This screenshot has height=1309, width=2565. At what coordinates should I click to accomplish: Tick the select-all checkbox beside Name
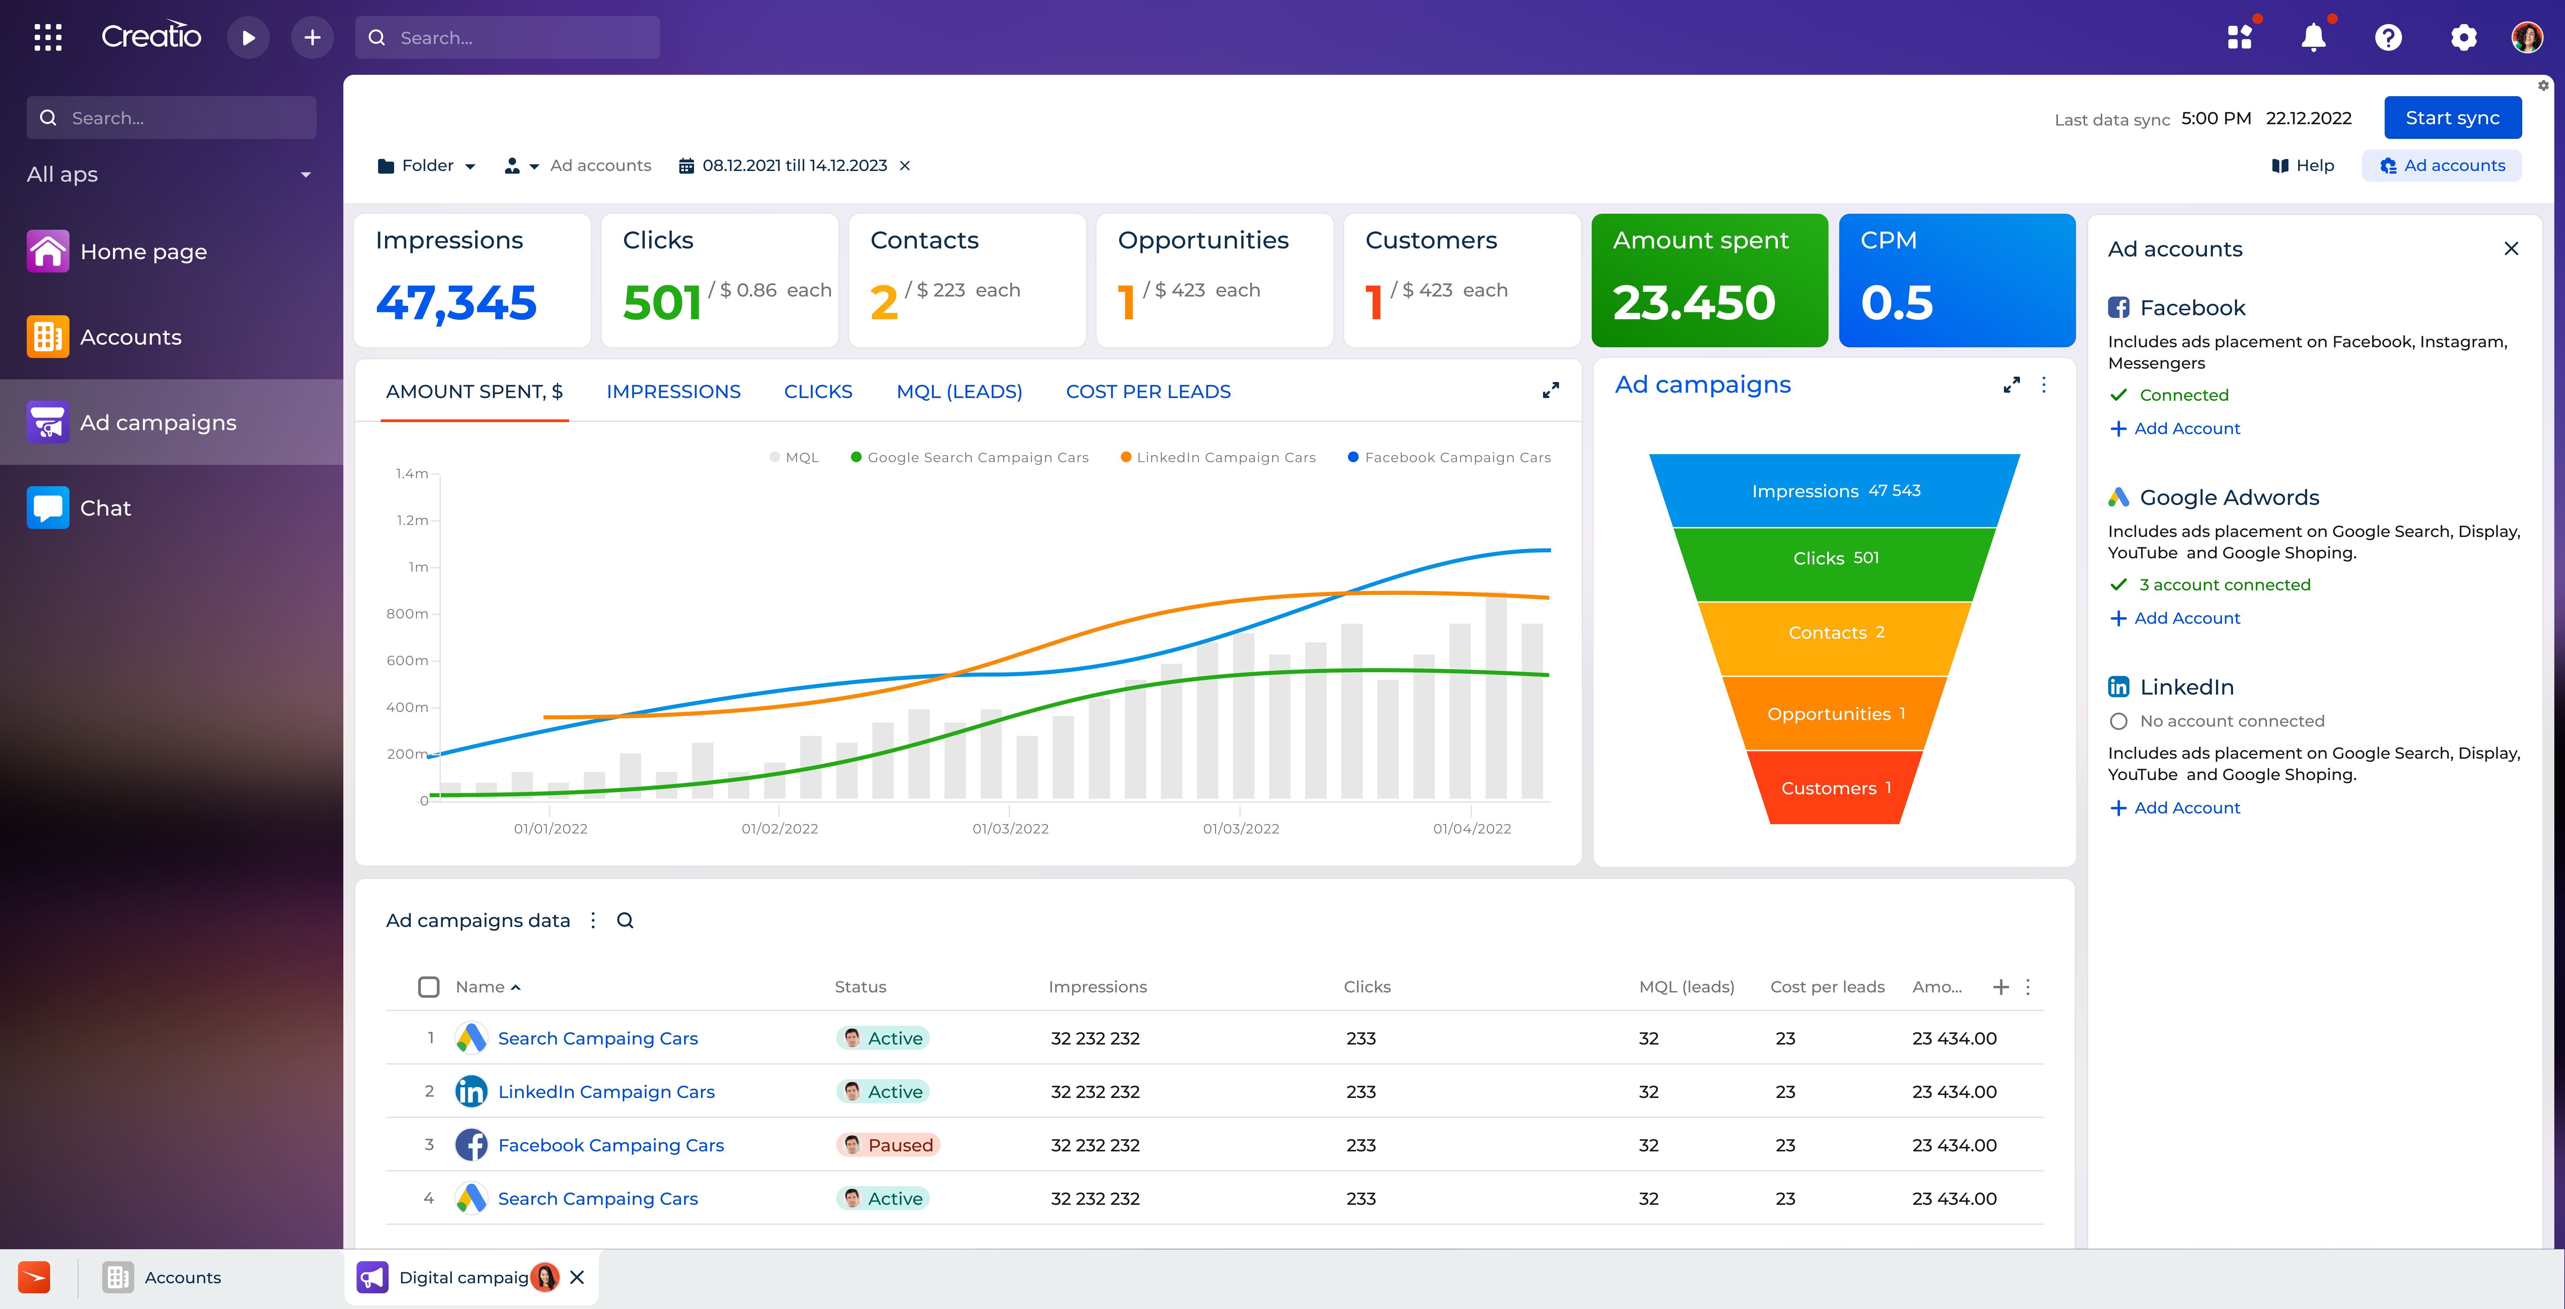(428, 986)
